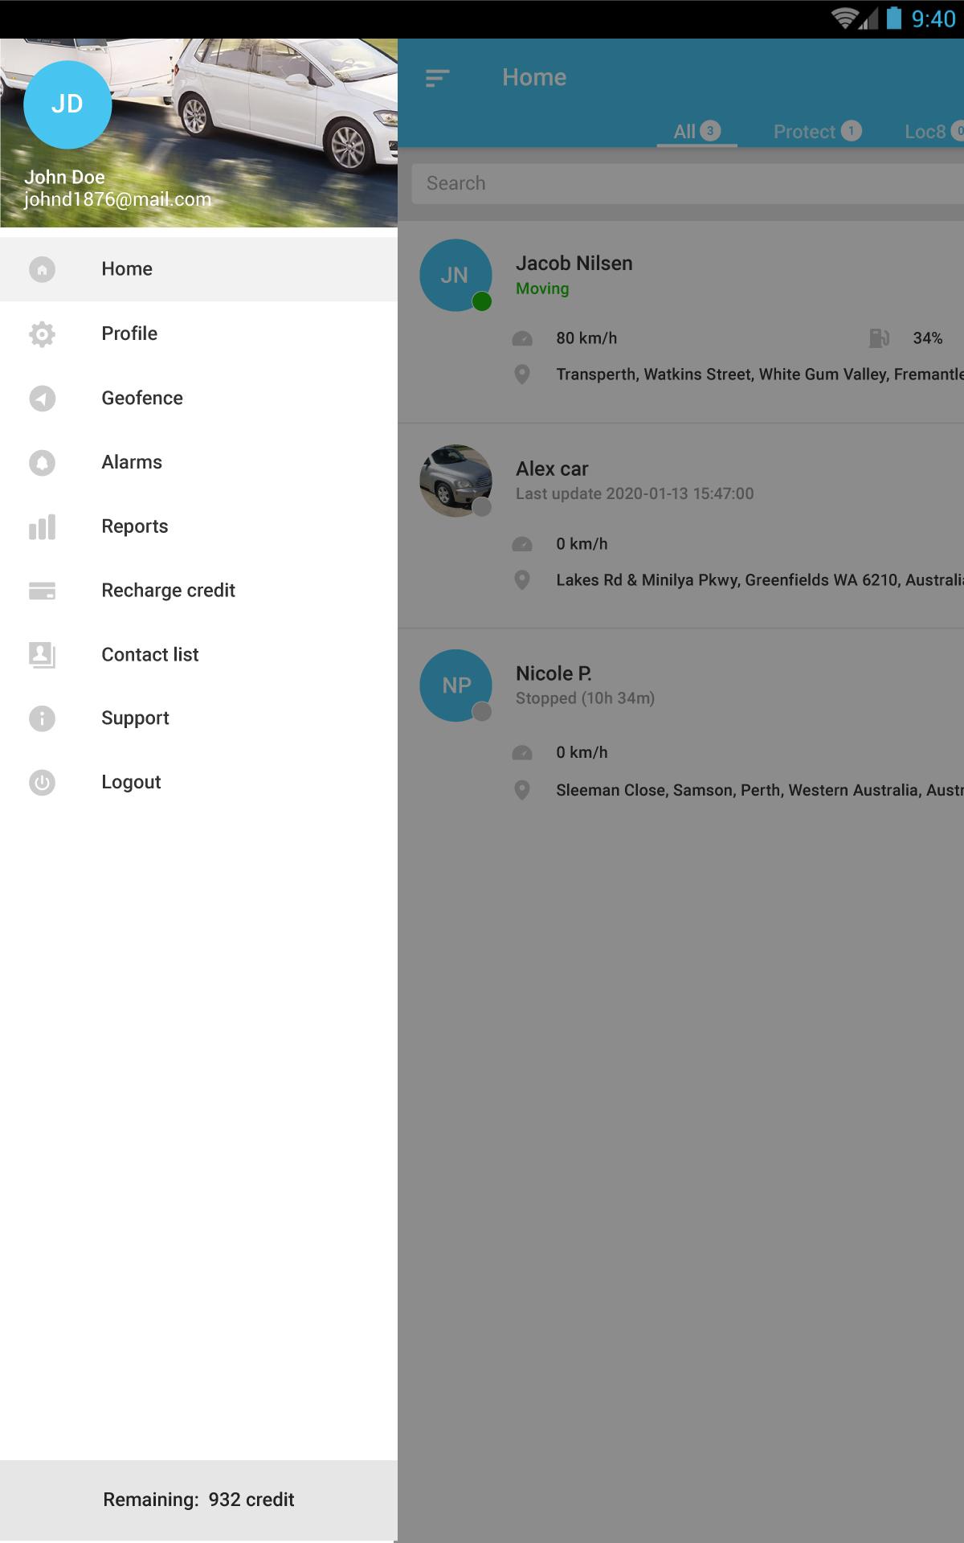Tap the battery icon in status bar
This screenshot has width=964, height=1543.
click(x=894, y=18)
